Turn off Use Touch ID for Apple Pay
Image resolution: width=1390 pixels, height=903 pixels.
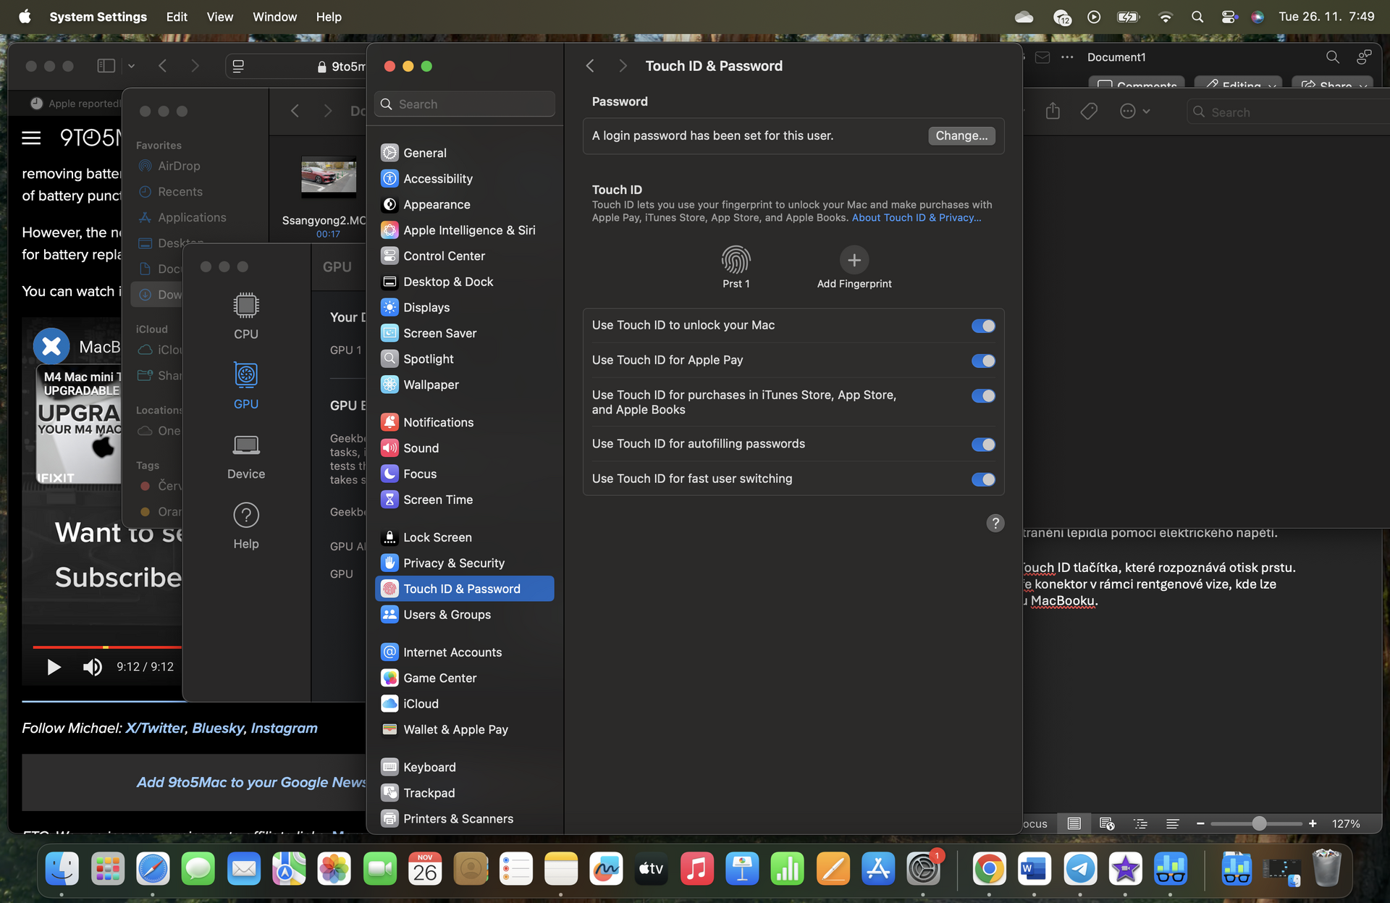[983, 361]
